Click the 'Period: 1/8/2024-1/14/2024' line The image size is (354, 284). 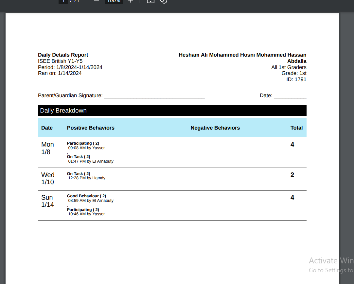pos(70,67)
